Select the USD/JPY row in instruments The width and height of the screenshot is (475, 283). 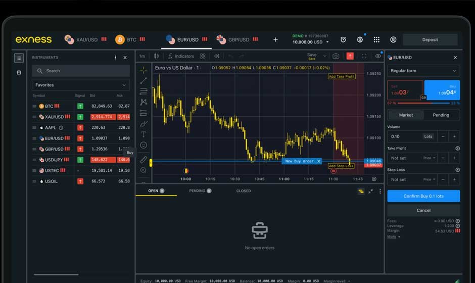point(81,160)
